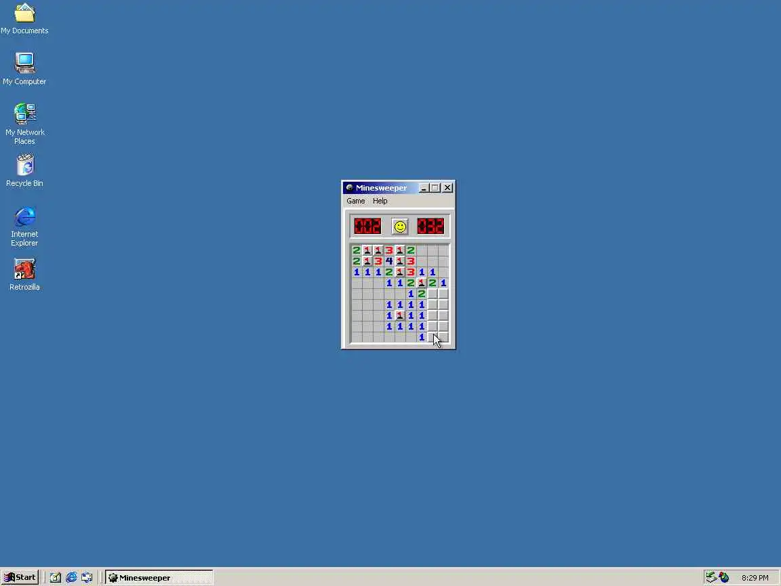The height and width of the screenshot is (586, 781).
Task: Click the flag in second row, fifth column
Action: [x=400, y=261]
